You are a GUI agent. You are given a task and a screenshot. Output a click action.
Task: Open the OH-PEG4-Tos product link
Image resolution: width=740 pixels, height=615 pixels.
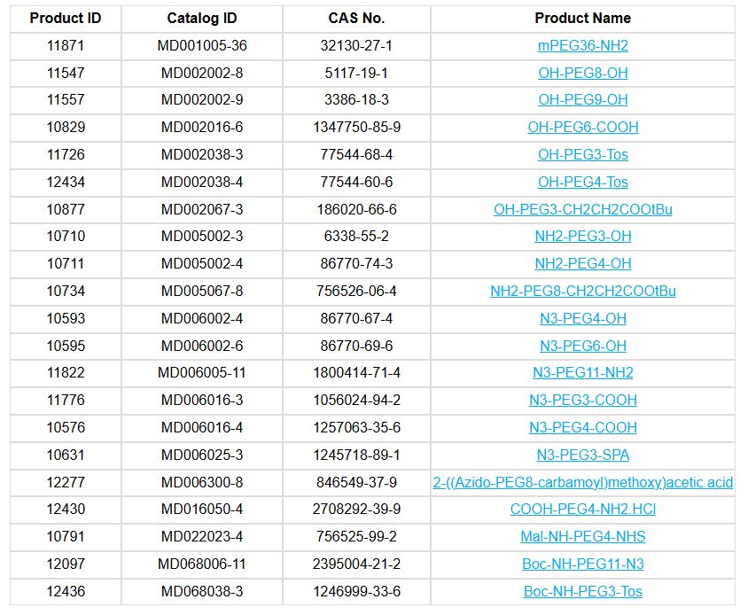[x=583, y=182]
